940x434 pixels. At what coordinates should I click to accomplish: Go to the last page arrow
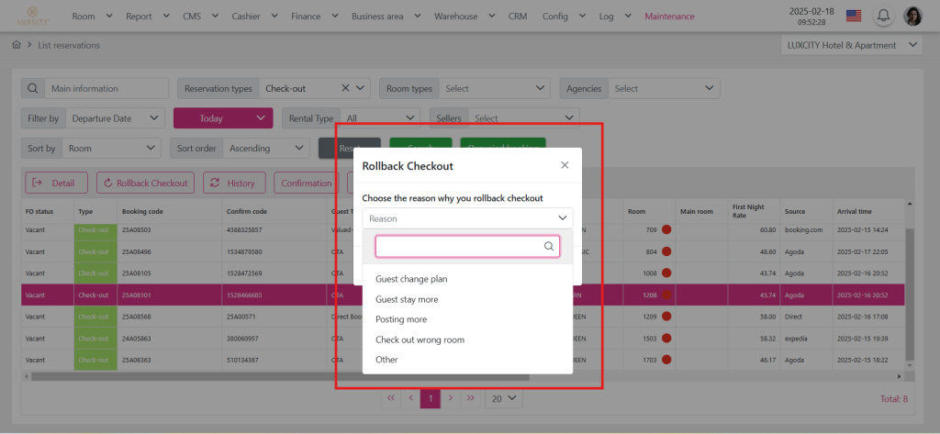point(471,398)
